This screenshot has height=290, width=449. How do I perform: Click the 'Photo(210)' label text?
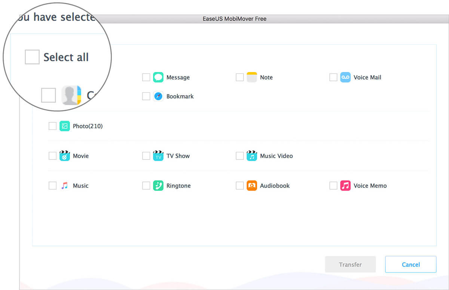[88, 126]
